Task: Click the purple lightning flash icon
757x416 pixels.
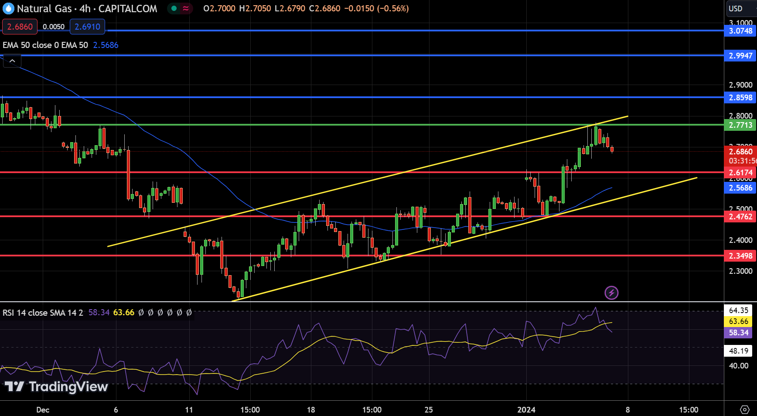Action: click(611, 293)
